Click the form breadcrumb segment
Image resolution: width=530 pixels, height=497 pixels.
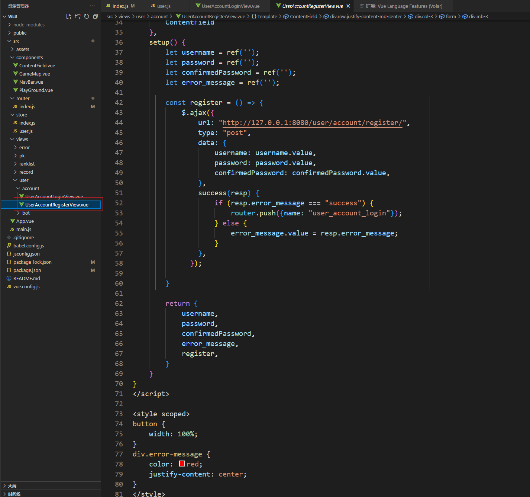[x=451, y=16]
